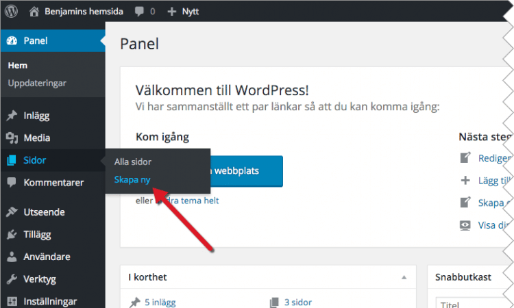Click the tema helt link
The image size is (514, 308).
coord(199,201)
